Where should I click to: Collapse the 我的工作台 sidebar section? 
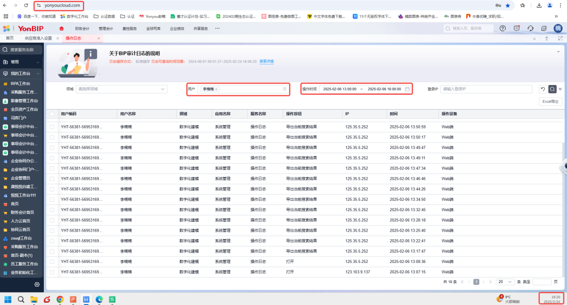click(38, 73)
